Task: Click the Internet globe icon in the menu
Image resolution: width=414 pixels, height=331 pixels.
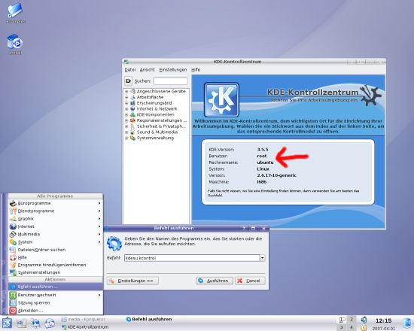Action: [x=13, y=226]
